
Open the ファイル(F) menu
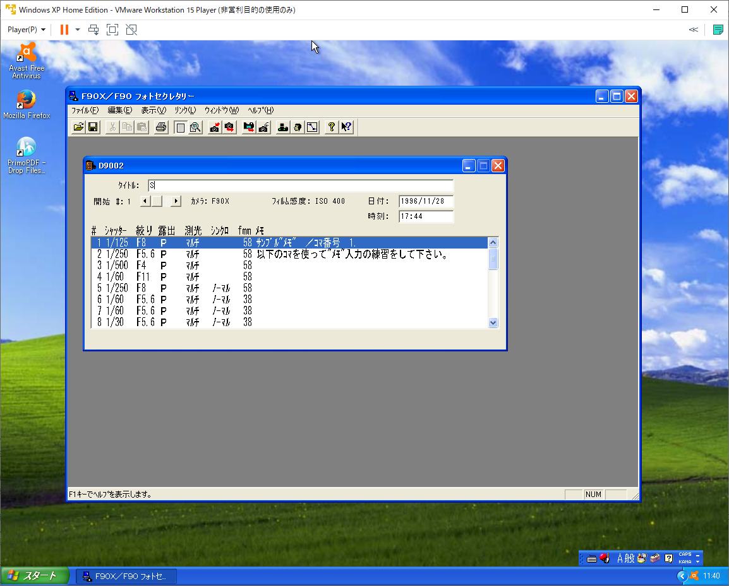pos(85,110)
